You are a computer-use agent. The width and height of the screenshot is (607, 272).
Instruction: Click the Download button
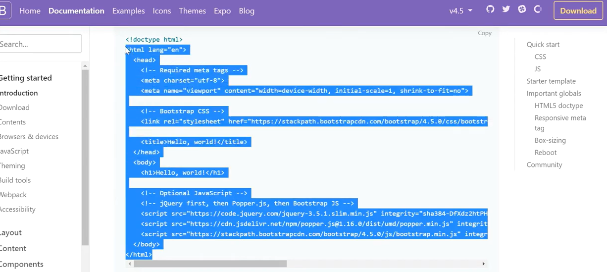point(578,10)
